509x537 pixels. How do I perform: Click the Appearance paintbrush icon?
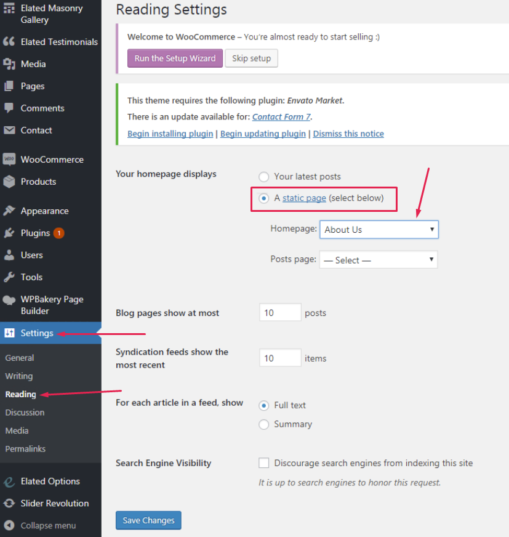point(9,211)
